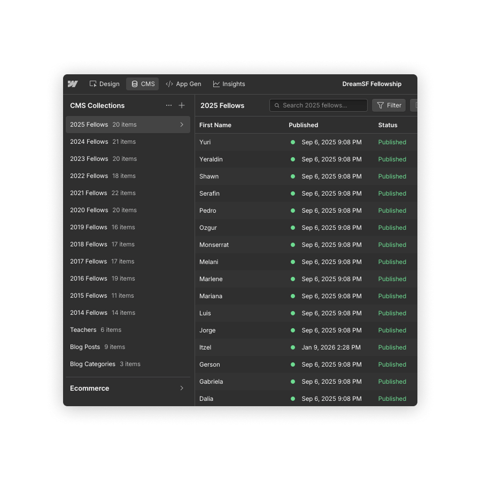Click the green status dot in Yuri's row
The height and width of the screenshot is (481, 481).
[x=293, y=142]
